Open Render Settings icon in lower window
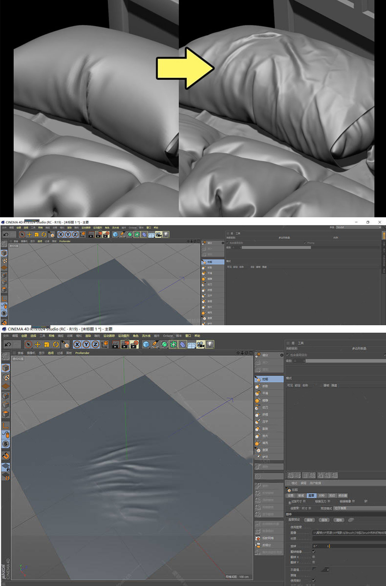The image size is (386, 586). click(134, 344)
